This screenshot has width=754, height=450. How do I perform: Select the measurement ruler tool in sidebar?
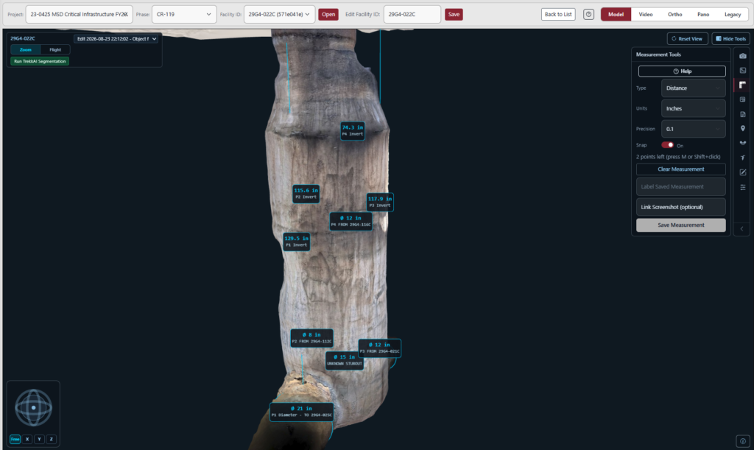742,85
